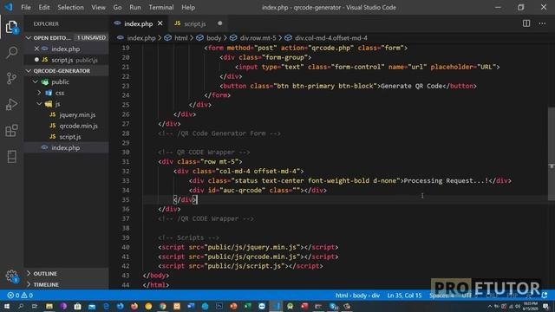Click line number 28 in the gutter
Image resolution: width=555 pixels, height=312 pixels.
click(125, 133)
